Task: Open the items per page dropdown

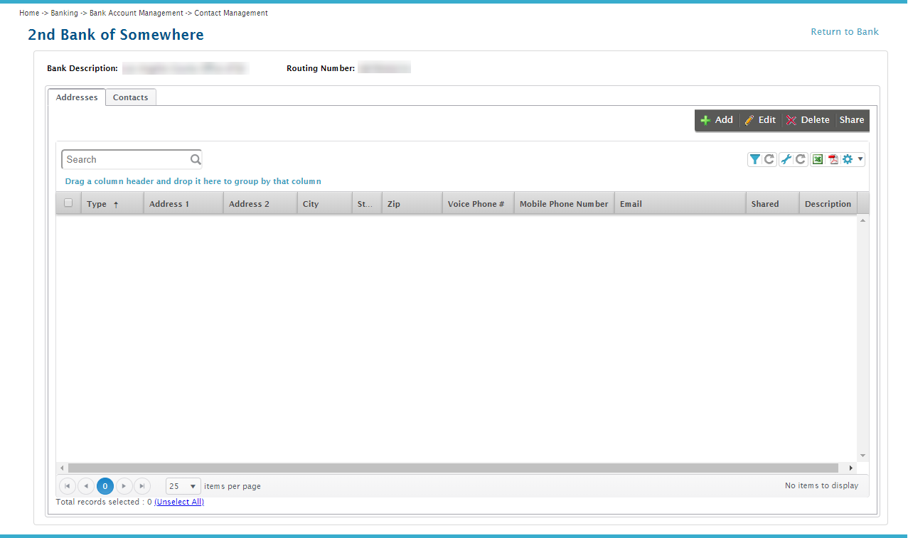Action: coord(183,486)
